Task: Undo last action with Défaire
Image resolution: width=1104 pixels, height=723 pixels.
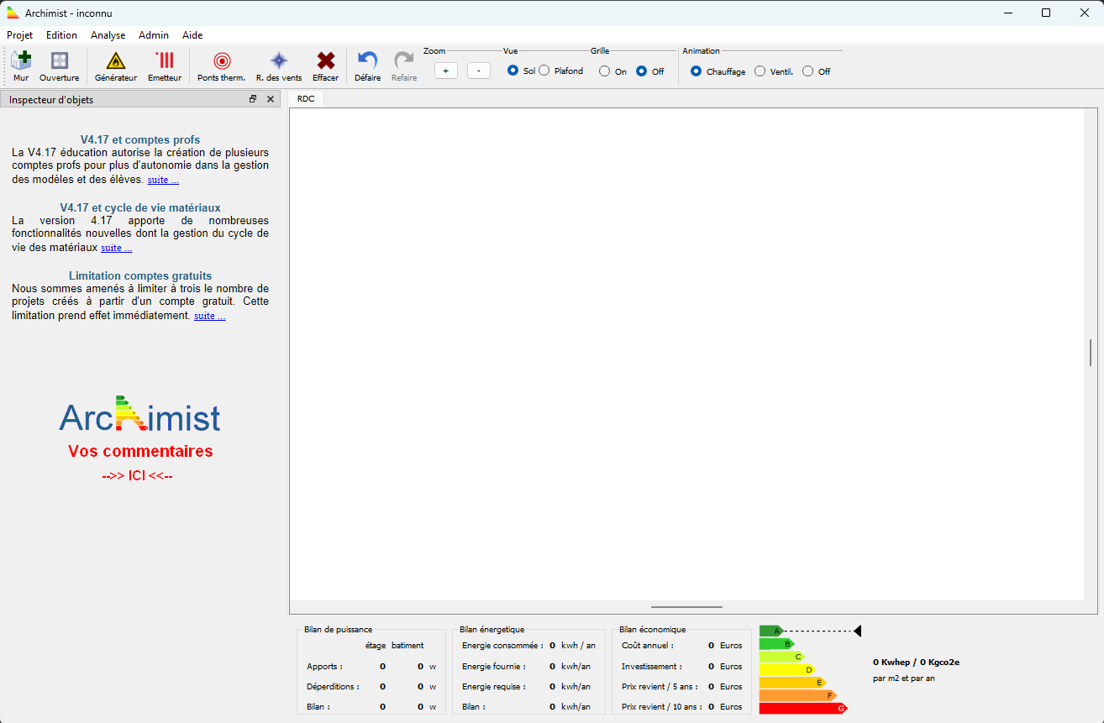Action: point(367,65)
